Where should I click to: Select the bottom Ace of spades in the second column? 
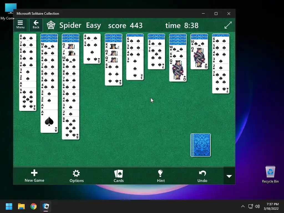tap(49, 121)
